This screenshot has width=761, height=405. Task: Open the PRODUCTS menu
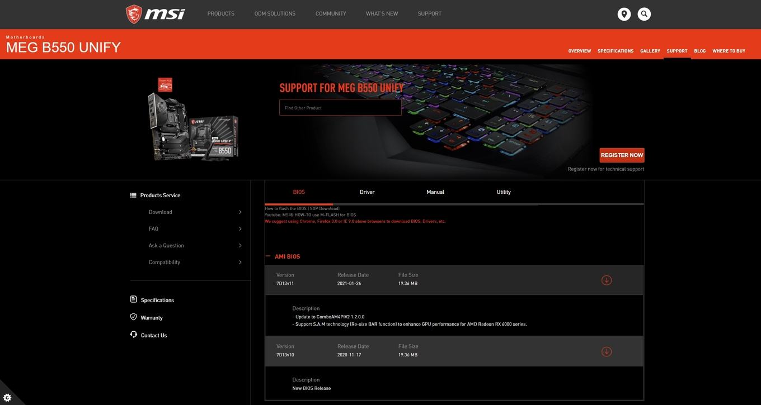coord(221,14)
